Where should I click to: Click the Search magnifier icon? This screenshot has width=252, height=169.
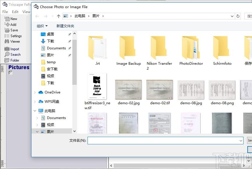pyautogui.click(x=7, y=54)
